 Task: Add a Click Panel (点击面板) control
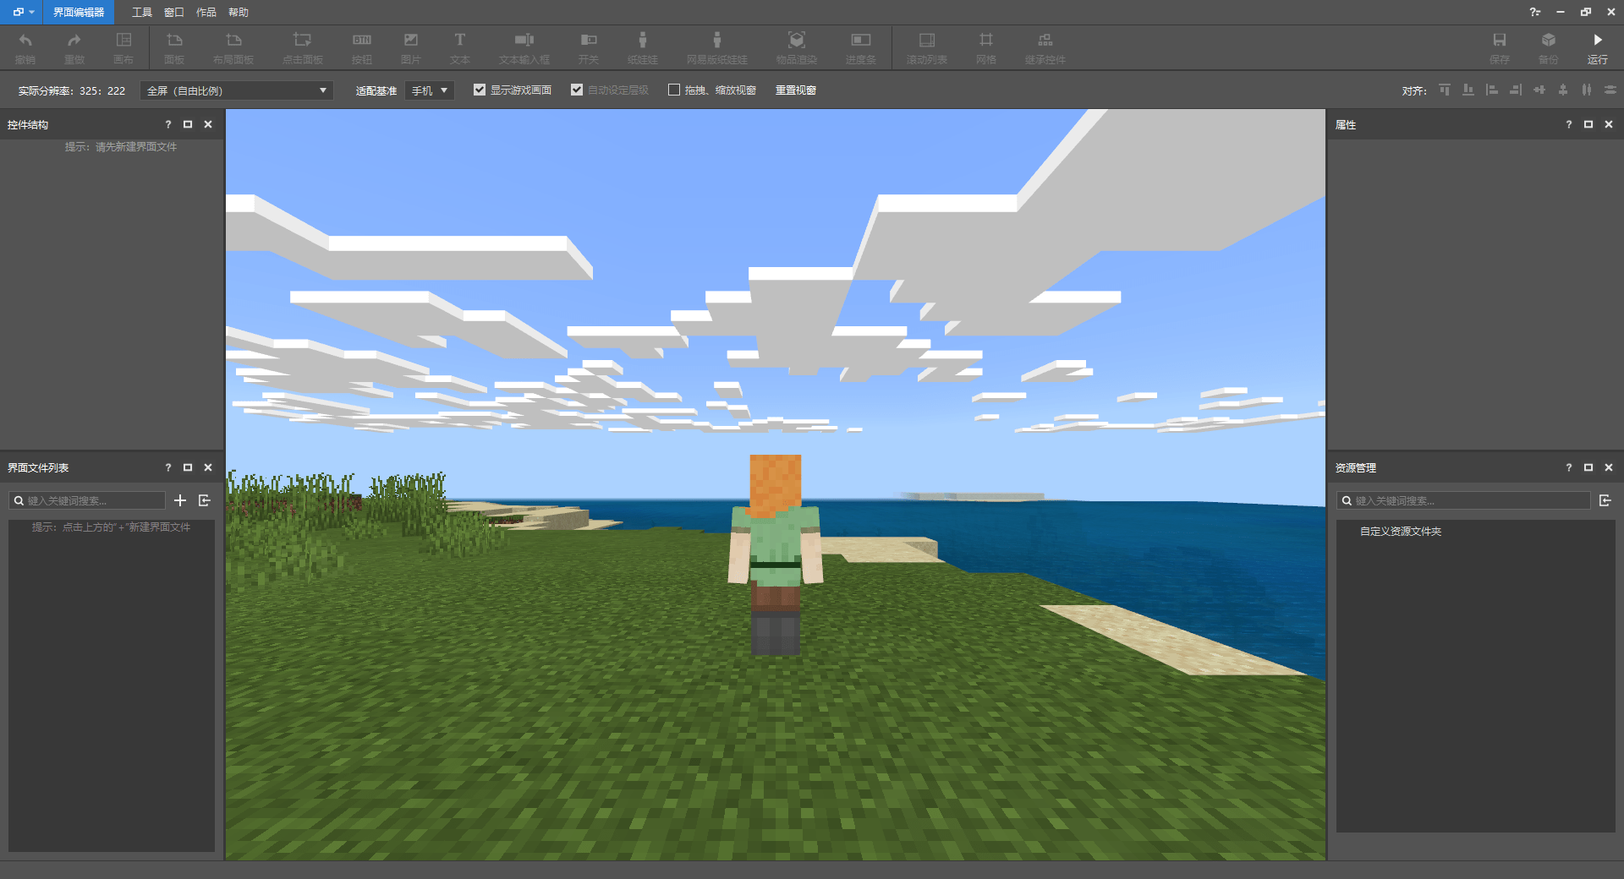303,47
